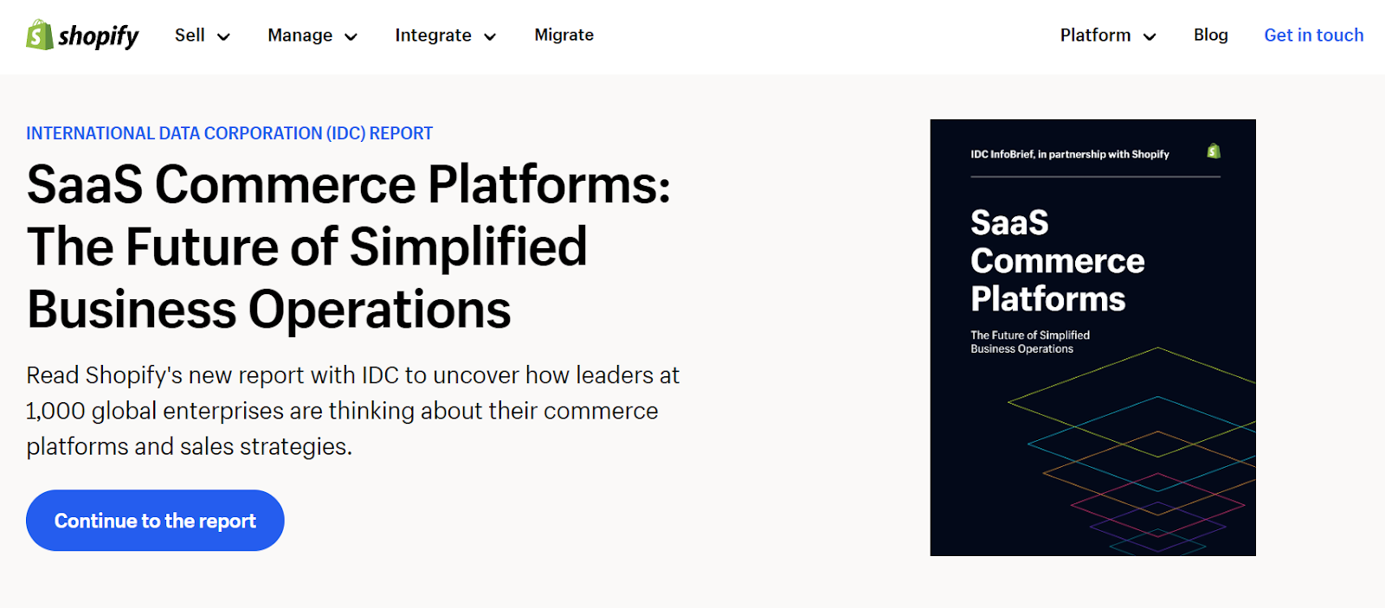Expand the chevron next to Sell
Viewport: 1385px width, 608px height.
point(223,36)
